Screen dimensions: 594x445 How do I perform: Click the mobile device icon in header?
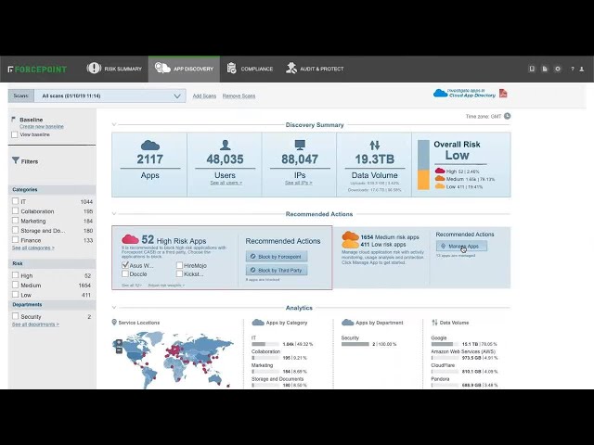pos(532,69)
